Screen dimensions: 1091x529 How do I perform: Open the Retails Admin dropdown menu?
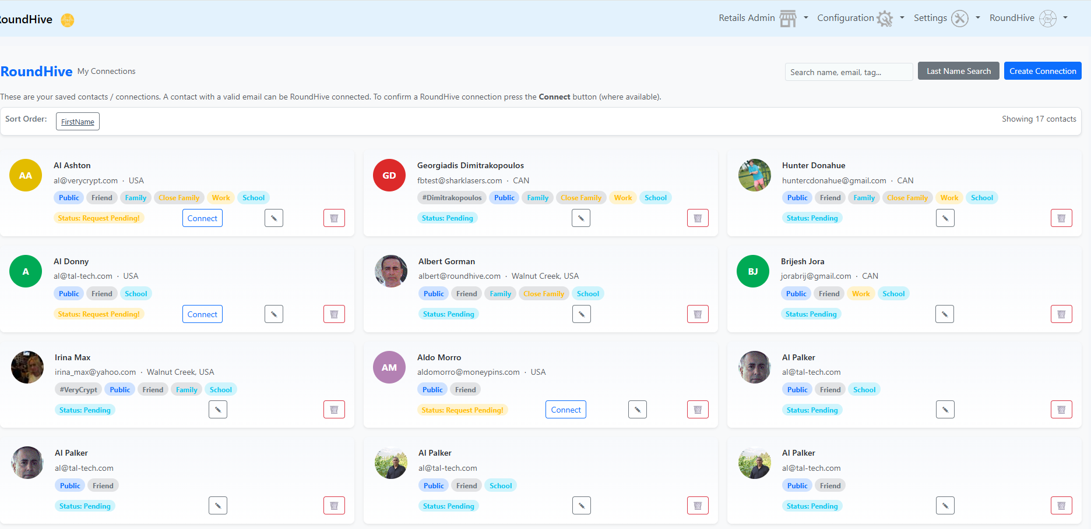click(x=763, y=18)
